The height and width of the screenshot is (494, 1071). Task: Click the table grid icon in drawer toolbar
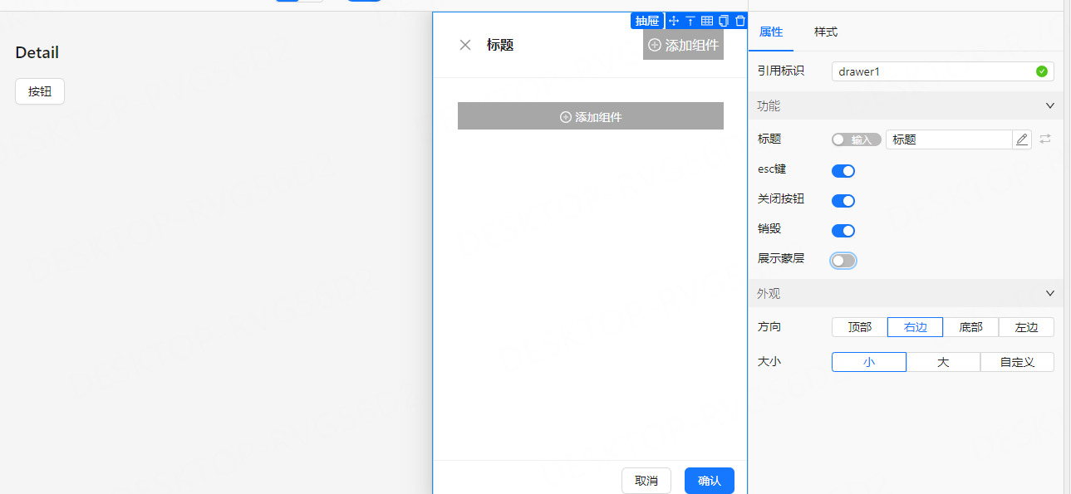pos(707,21)
